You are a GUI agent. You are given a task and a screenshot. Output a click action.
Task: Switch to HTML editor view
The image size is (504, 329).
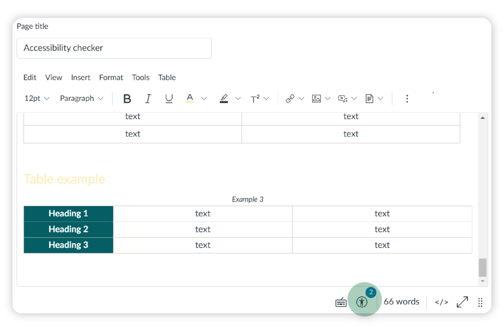(x=441, y=302)
